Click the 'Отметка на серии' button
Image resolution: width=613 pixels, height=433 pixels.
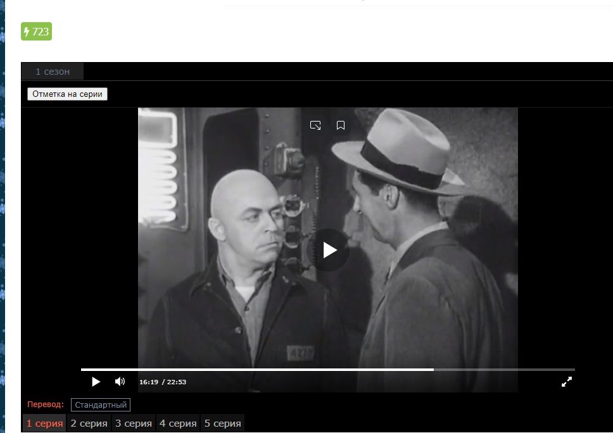pyautogui.click(x=67, y=94)
